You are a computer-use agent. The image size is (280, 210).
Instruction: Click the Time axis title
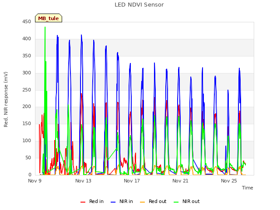[248, 188]
